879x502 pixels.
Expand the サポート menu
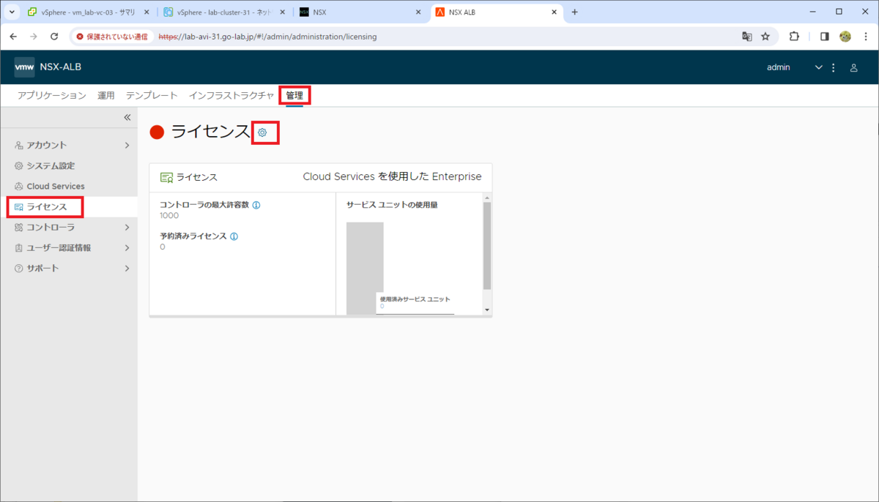pos(69,268)
